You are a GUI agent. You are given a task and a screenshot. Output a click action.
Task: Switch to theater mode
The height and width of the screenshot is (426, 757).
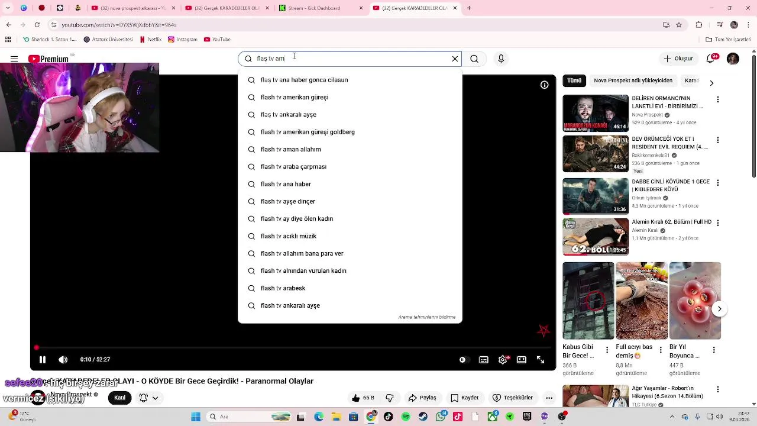pos(522,359)
